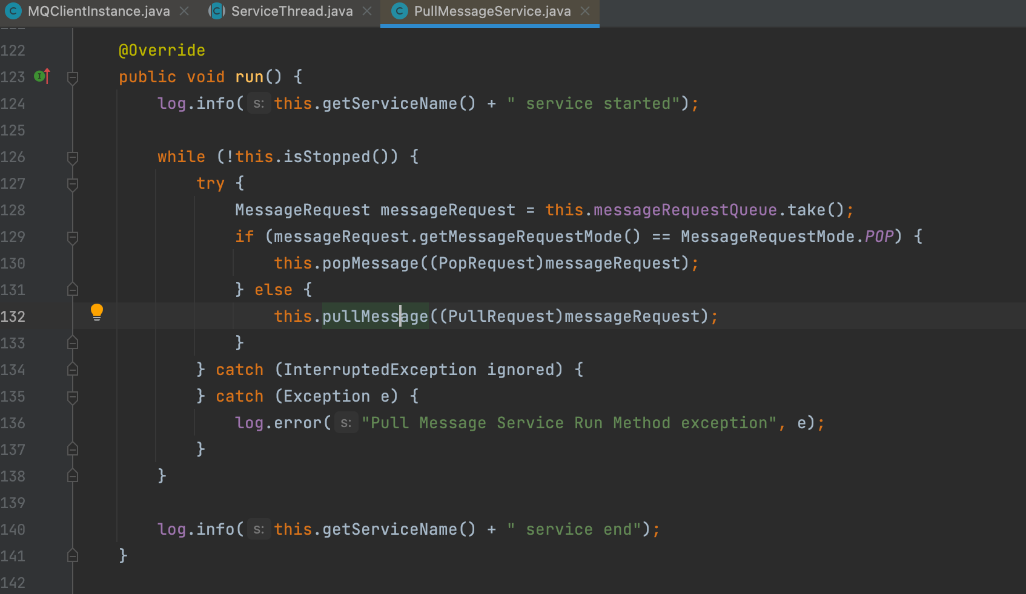Click the class icon on PullMessageService.java tab
The width and height of the screenshot is (1026, 594).
tap(400, 11)
